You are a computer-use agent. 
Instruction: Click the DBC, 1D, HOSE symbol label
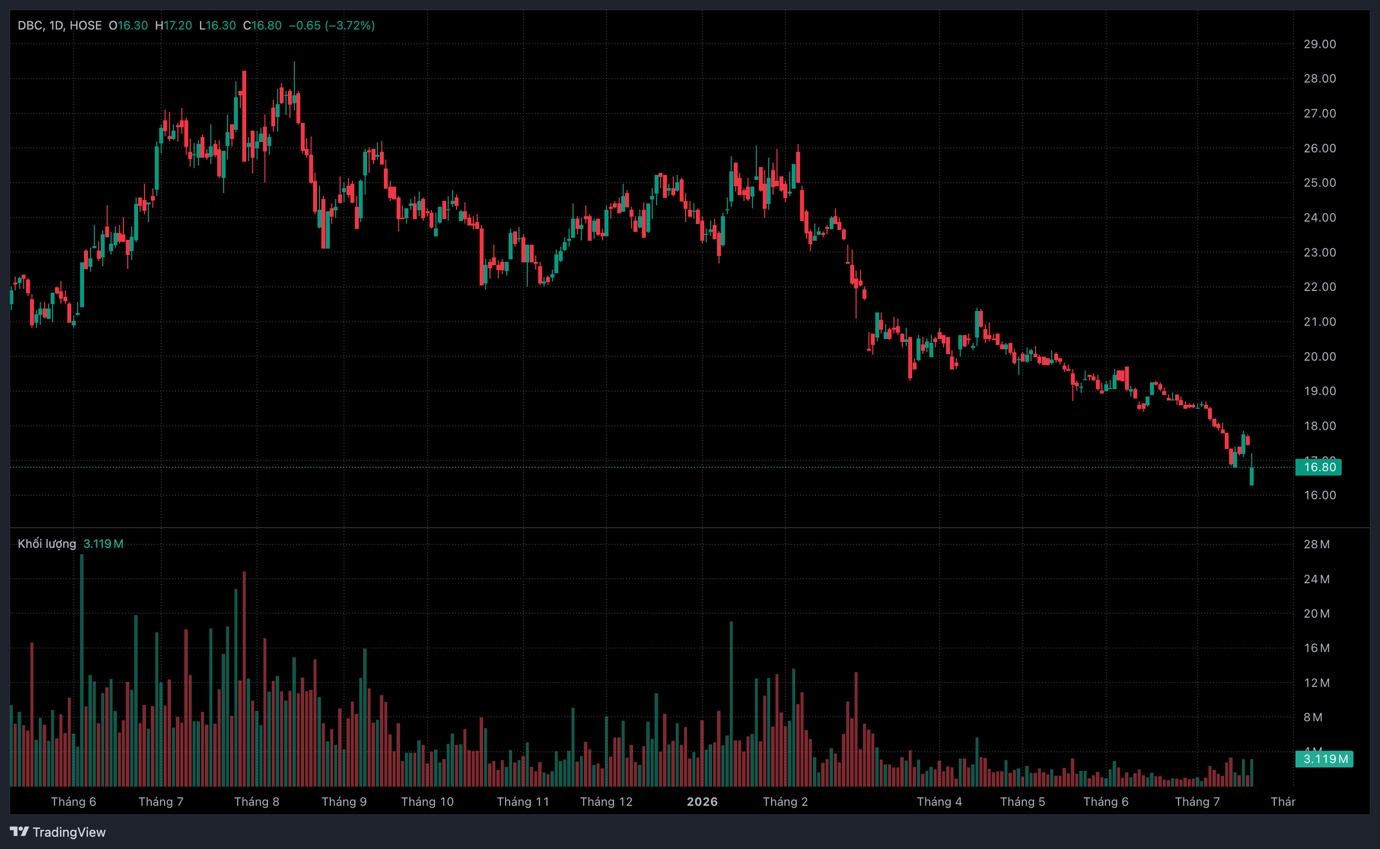59,25
